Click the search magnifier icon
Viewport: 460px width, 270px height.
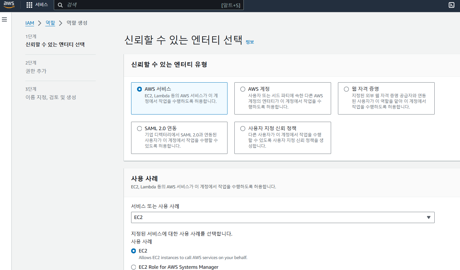click(x=60, y=5)
